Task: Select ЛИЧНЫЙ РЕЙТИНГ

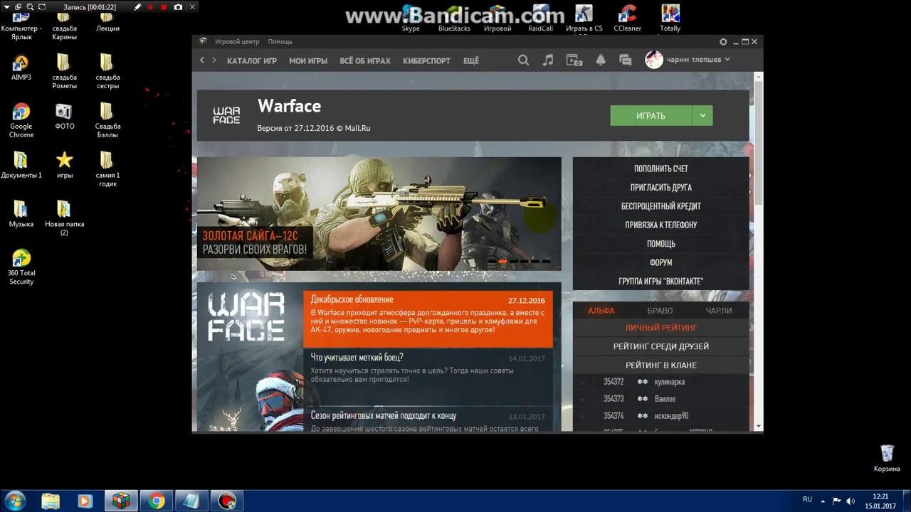Action: click(x=661, y=328)
